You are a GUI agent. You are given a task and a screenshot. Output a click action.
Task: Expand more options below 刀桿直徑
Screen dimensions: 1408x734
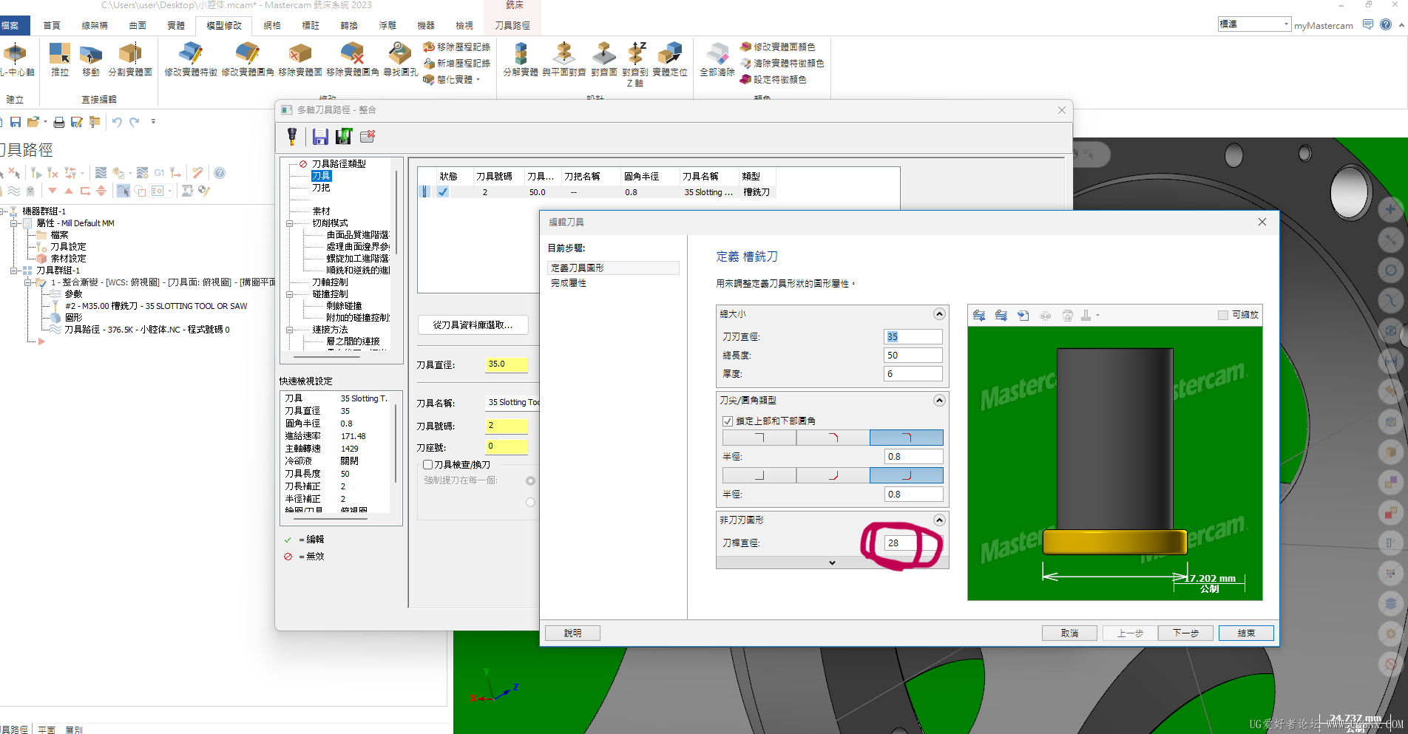[x=832, y=563]
